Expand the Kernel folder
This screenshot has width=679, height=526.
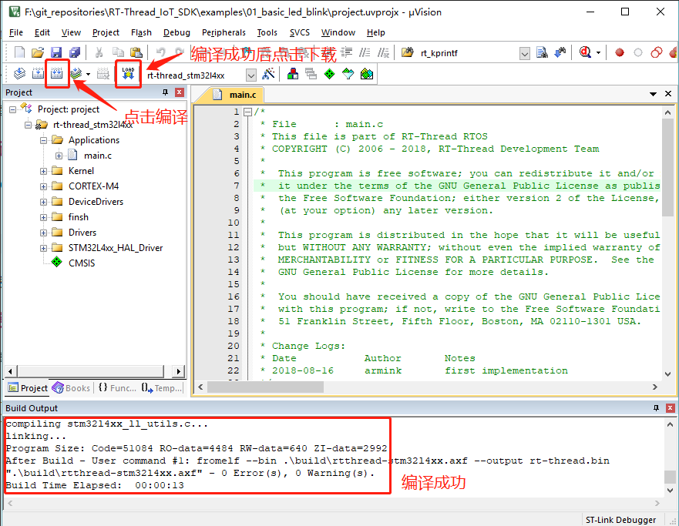coord(43,171)
